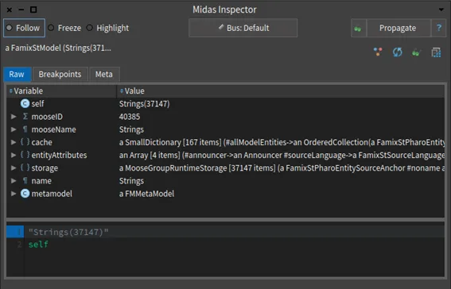Maximize the Midas Inspector window
The image size is (451, 289).
[x=33, y=10]
